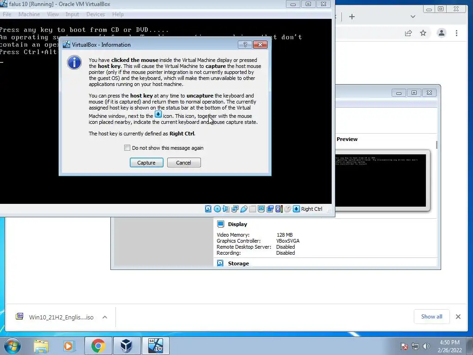Click the 'Right Ctrl' host key text
Screen dimensions: 473x355
click(312, 209)
